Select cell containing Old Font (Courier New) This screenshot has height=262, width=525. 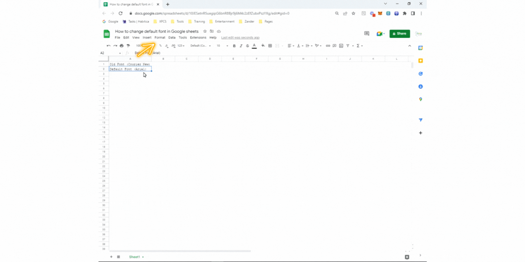tap(130, 64)
